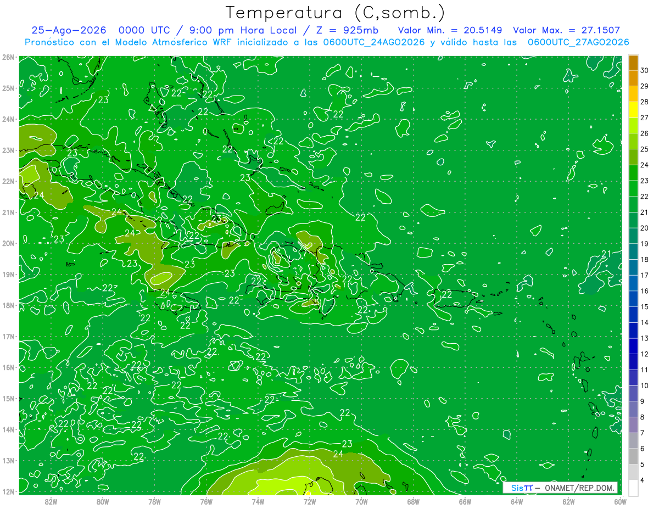Click the "74W" longitude axis label

pos(258,501)
